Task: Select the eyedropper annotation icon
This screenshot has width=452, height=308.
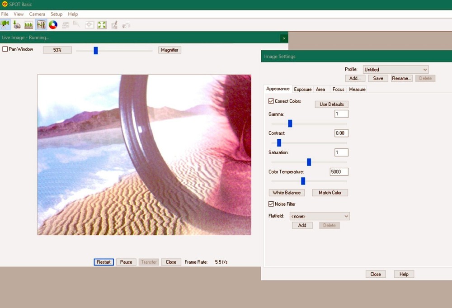Action: pyautogui.click(x=114, y=24)
